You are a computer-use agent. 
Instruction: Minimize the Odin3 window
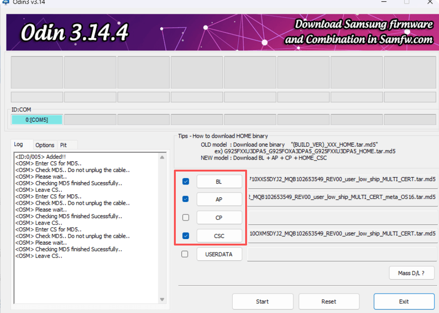click(x=384, y=2)
